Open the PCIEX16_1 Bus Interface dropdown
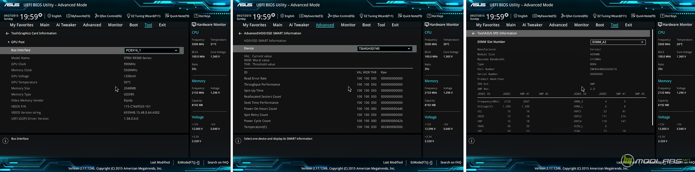Screen dimensions: 695x172 pyautogui.click(x=152, y=50)
